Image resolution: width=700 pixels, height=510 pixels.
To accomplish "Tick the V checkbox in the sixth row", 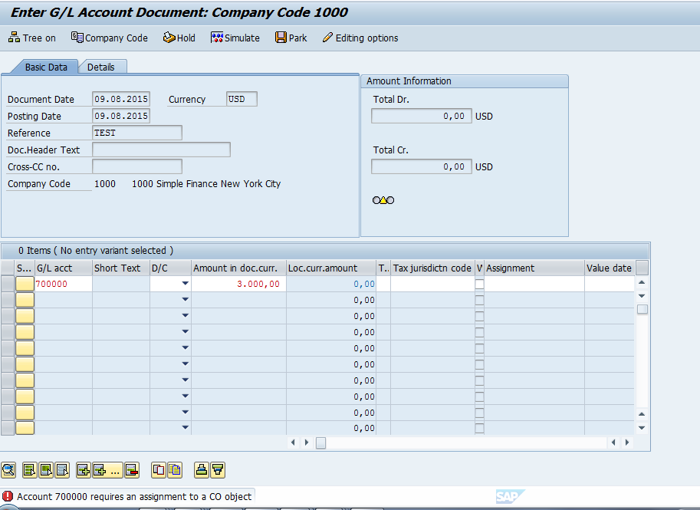I will 479,364.
